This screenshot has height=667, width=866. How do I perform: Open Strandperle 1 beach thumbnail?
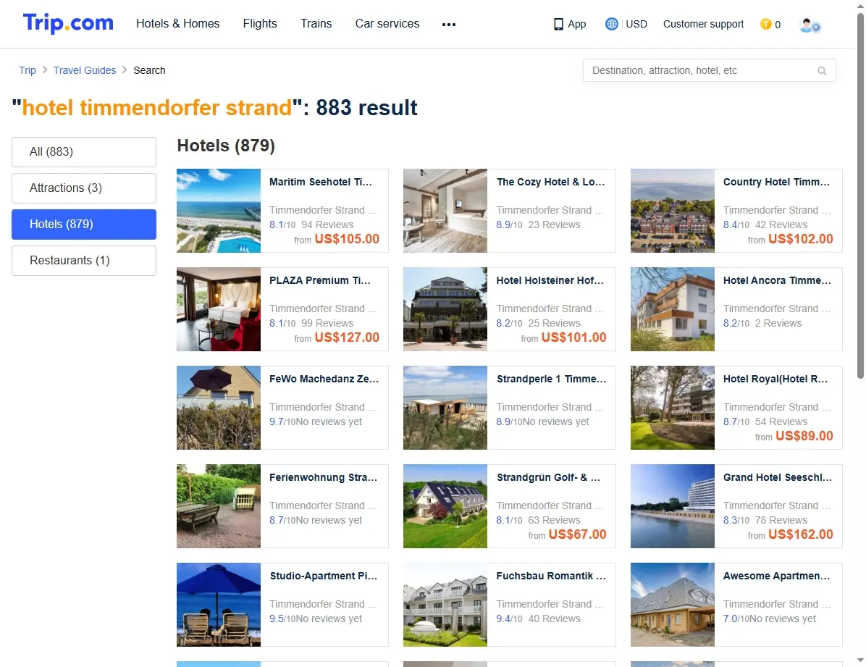pos(445,408)
